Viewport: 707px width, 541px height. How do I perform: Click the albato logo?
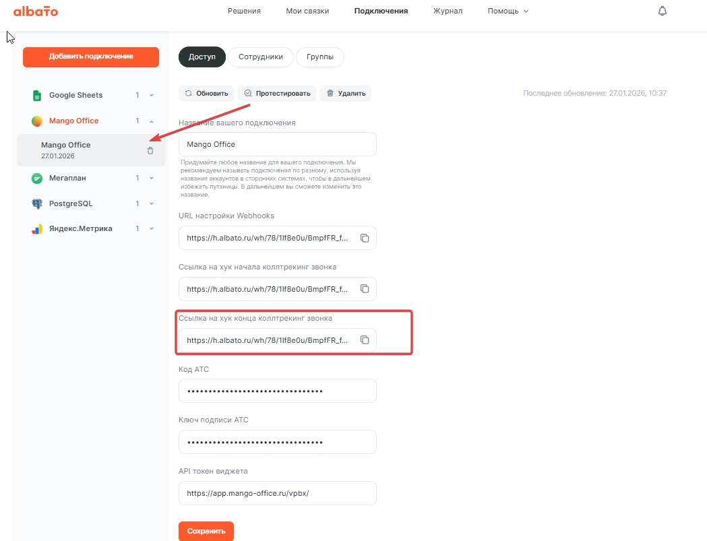36,11
